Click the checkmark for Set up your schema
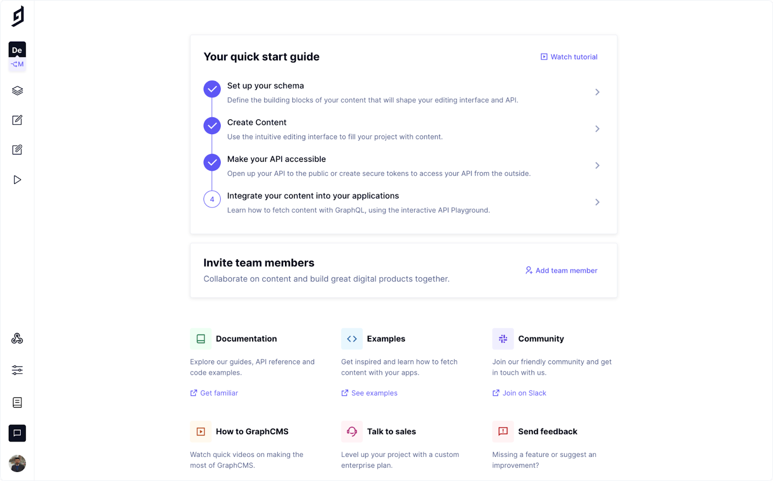The height and width of the screenshot is (481, 773). coord(212,89)
